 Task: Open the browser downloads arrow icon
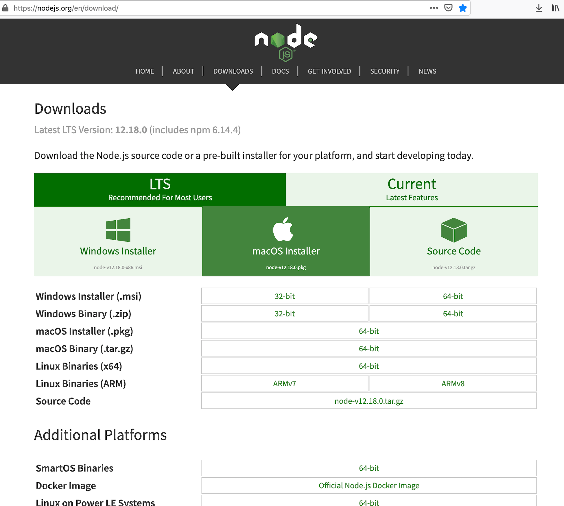539,8
